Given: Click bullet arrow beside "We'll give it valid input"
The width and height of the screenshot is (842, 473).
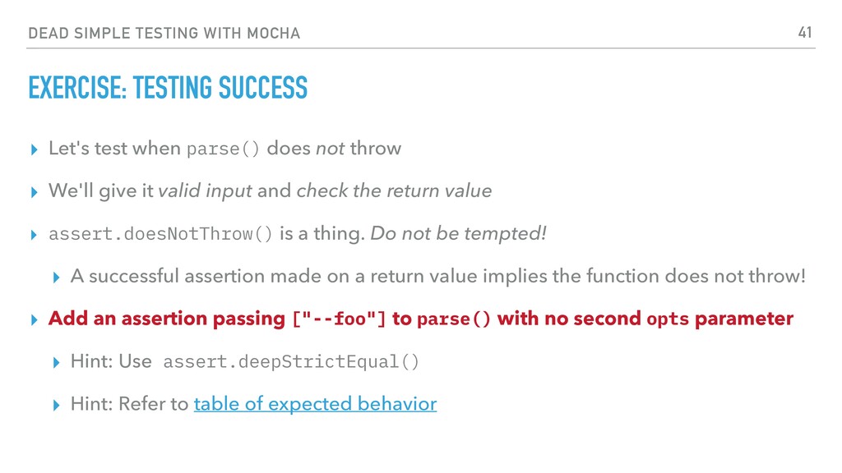Looking at the screenshot, I should 35,192.
